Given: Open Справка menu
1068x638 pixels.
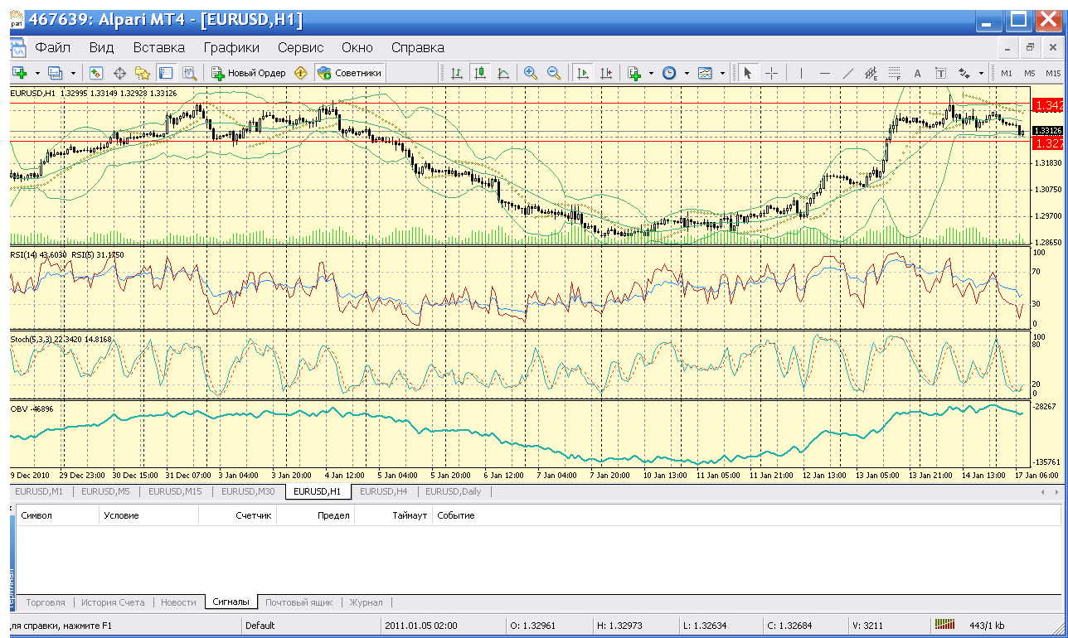Looking at the screenshot, I should [417, 47].
